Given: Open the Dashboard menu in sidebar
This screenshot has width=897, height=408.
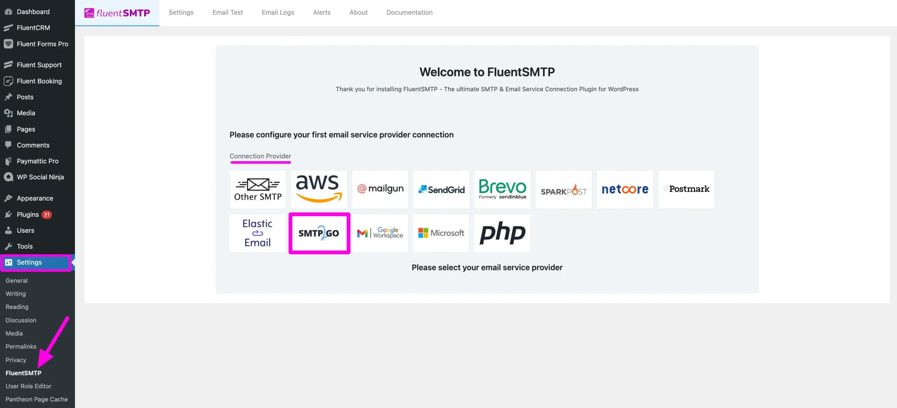Looking at the screenshot, I should coord(37,12).
